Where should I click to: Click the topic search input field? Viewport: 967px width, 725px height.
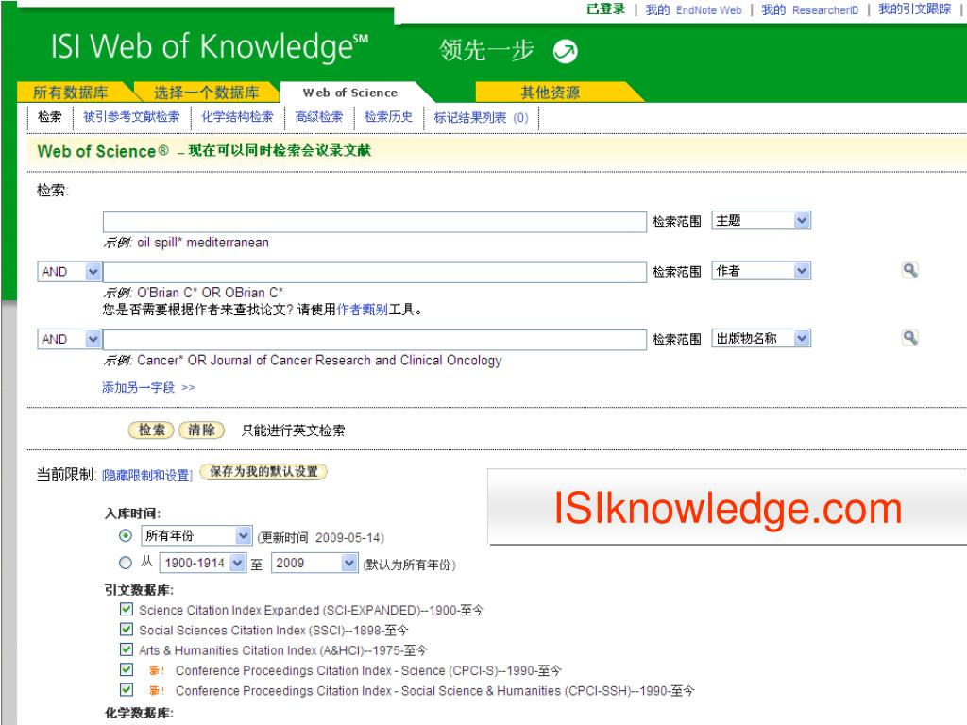click(375, 222)
